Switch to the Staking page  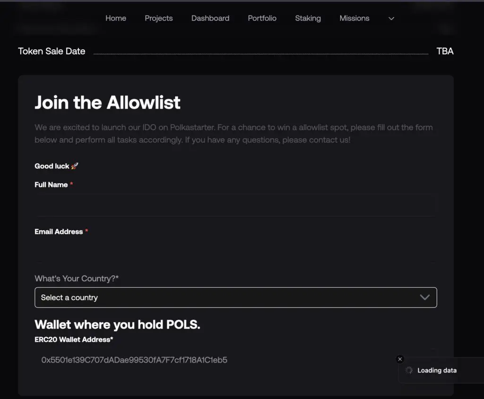point(308,18)
